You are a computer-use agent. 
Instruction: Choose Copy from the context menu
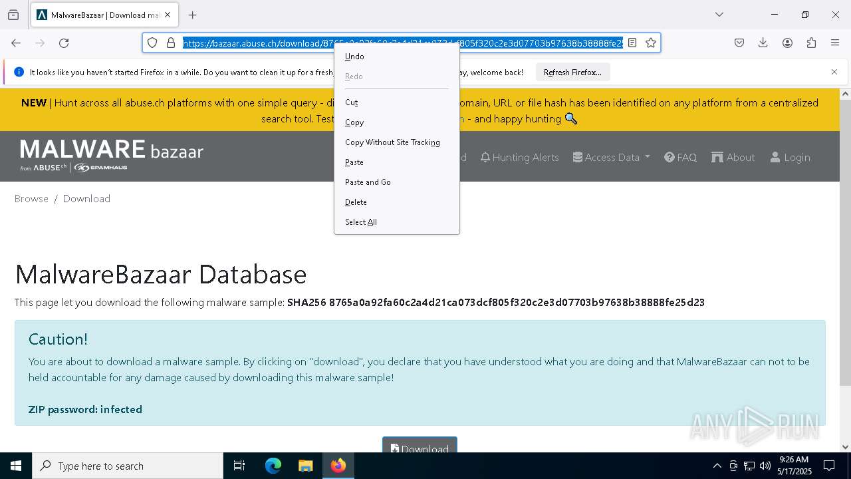click(x=396, y=122)
